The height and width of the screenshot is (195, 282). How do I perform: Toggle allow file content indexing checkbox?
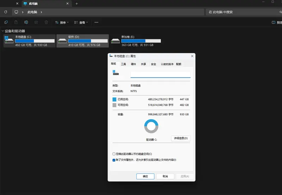tap(114, 160)
